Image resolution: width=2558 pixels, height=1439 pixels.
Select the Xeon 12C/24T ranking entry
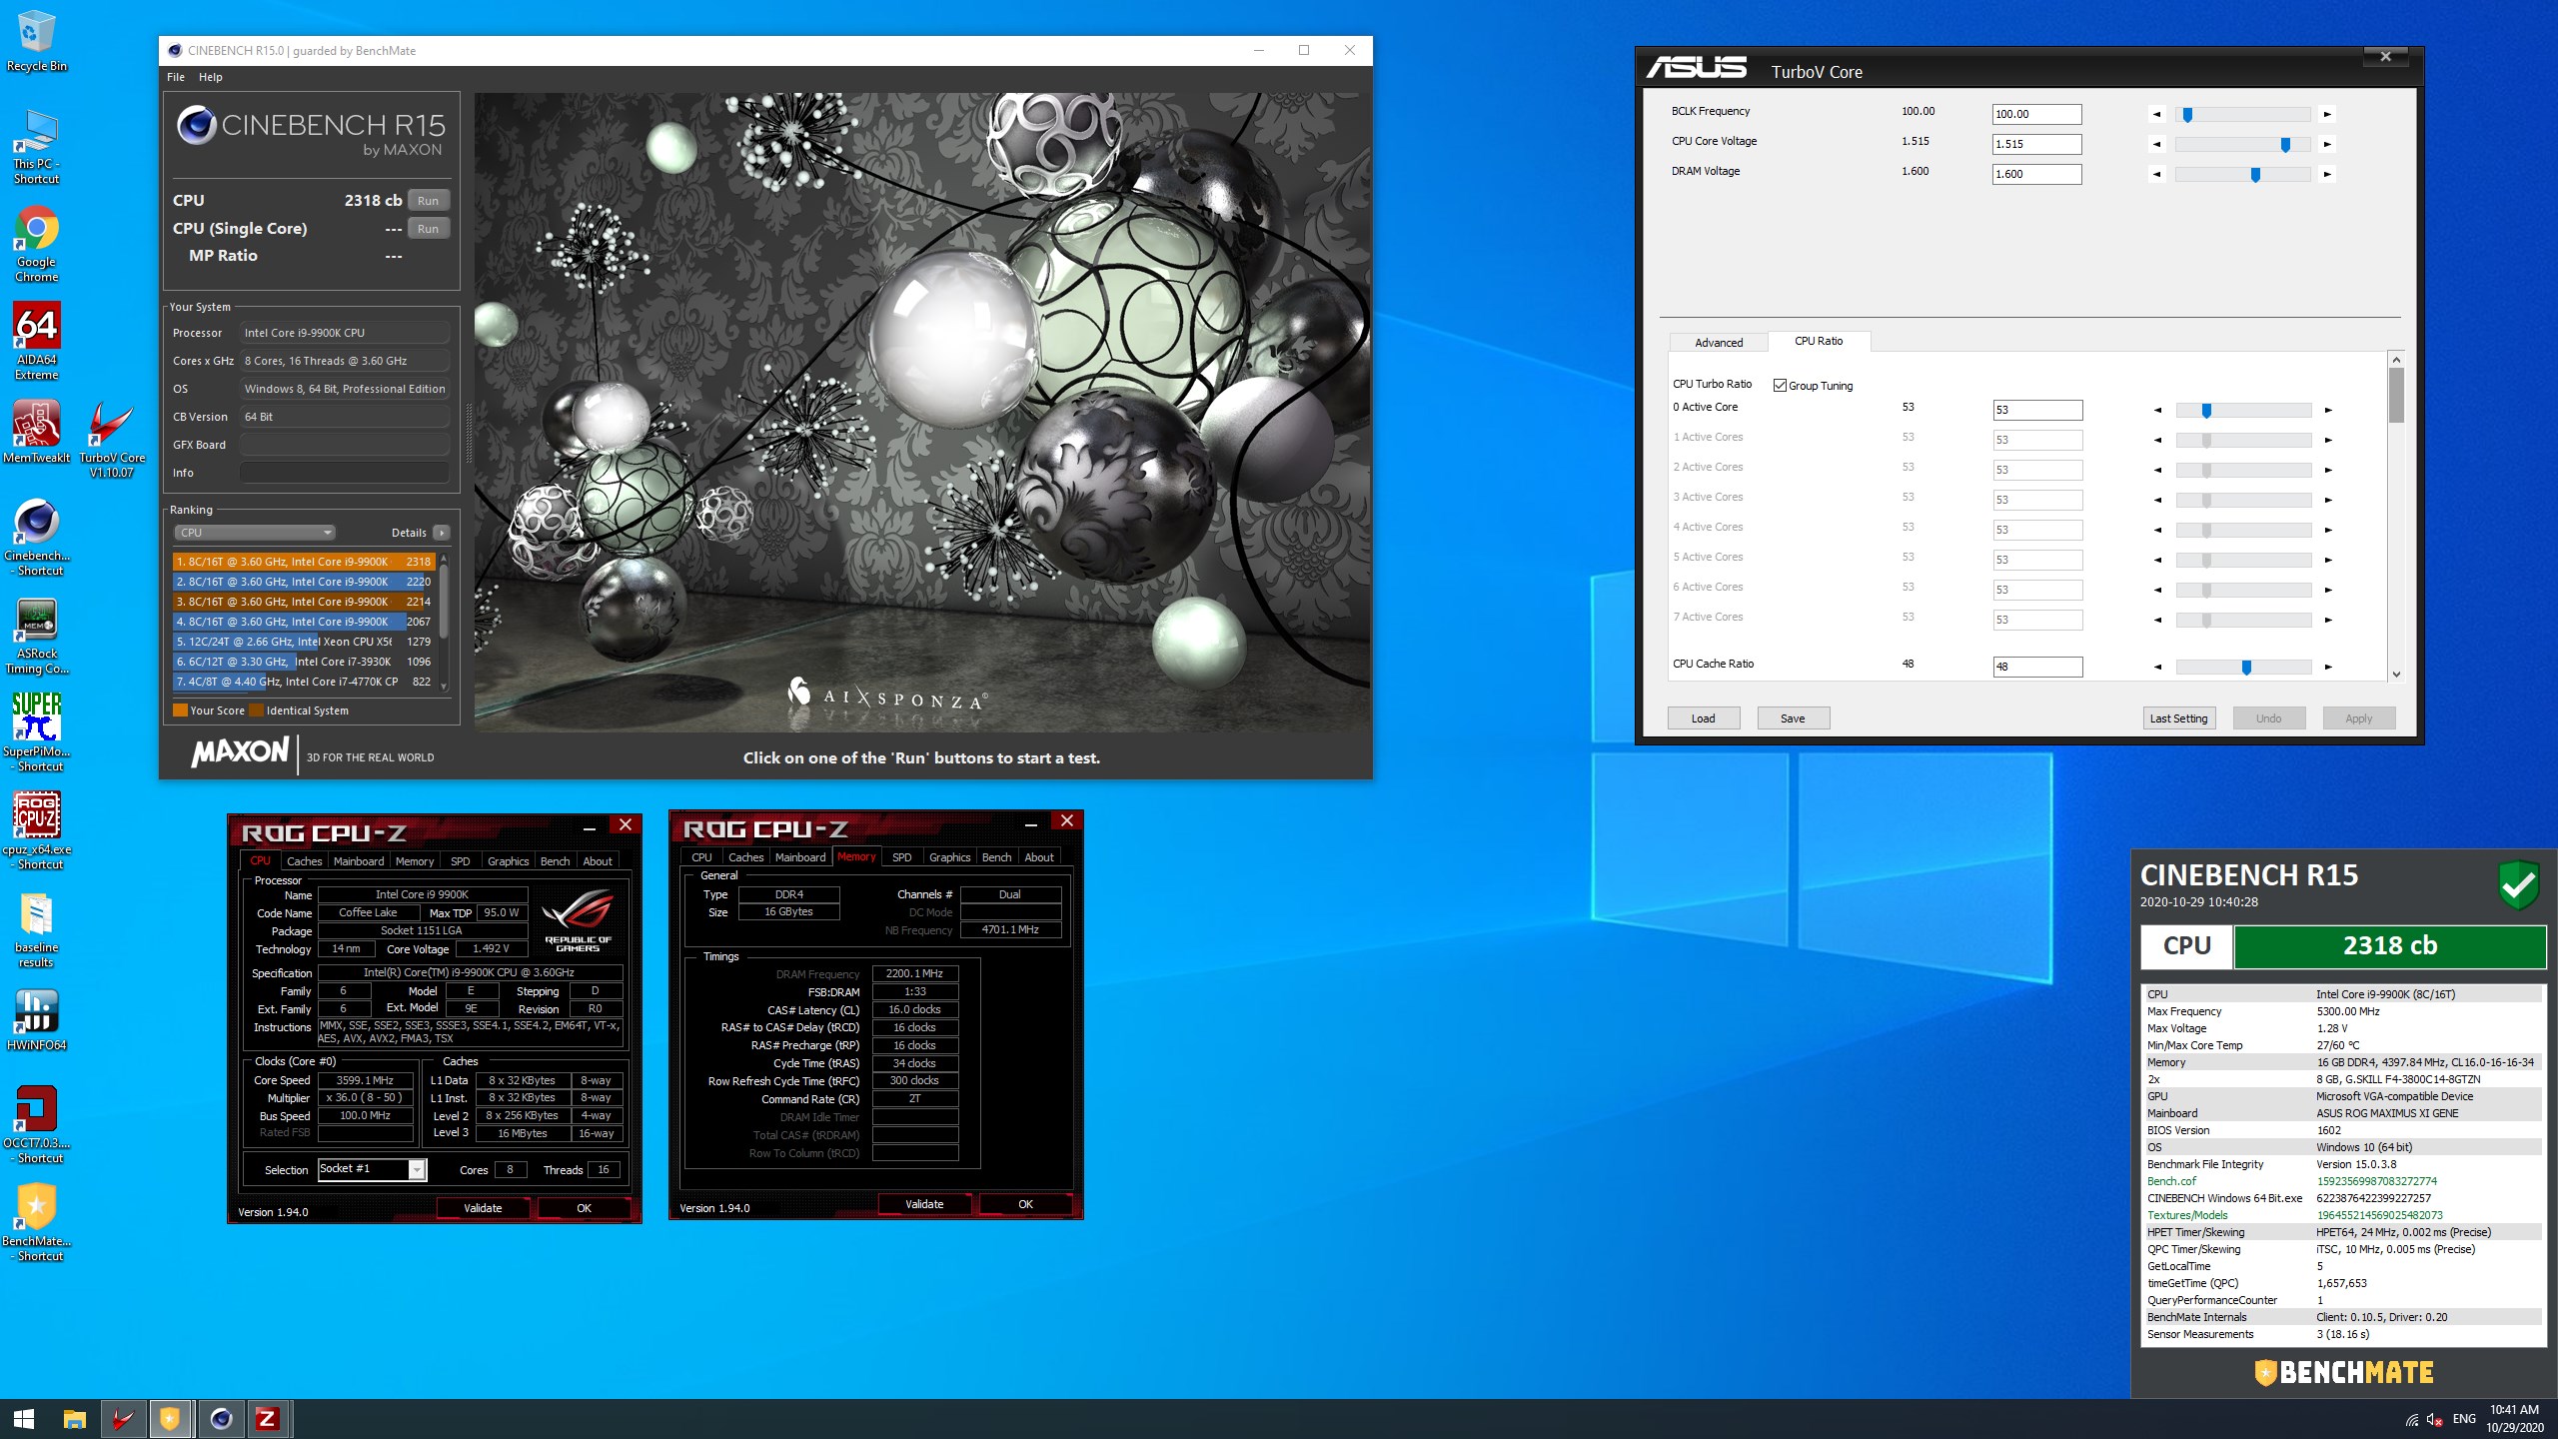pyautogui.click(x=303, y=642)
